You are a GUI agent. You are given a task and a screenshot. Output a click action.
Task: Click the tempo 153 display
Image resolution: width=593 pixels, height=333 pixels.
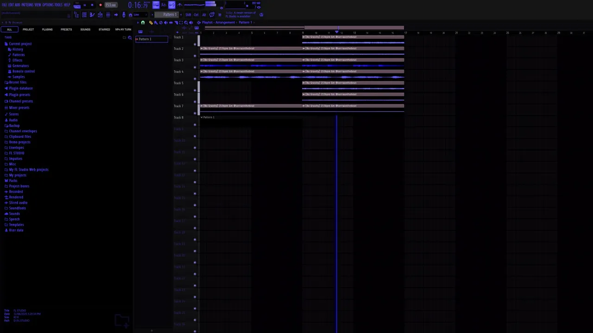pyautogui.click(x=111, y=5)
